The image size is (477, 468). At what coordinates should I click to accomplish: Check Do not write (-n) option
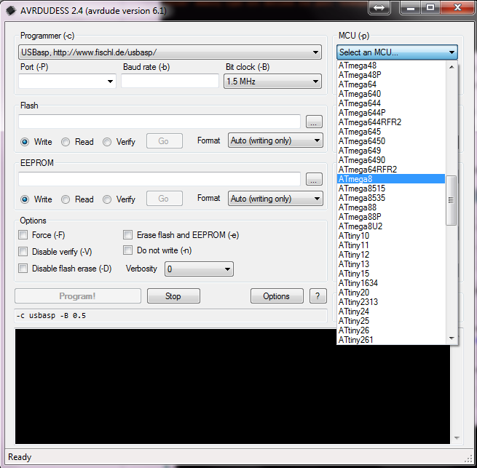pyautogui.click(x=127, y=250)
